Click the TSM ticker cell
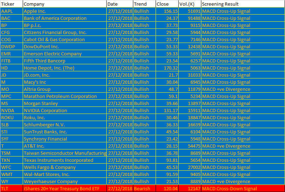 [11, 153]
